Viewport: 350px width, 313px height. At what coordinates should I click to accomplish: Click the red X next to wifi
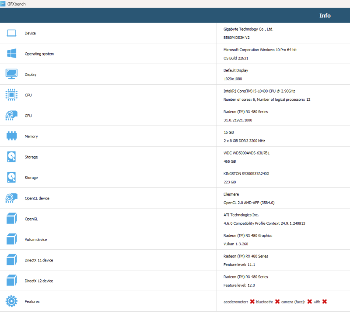325,302
